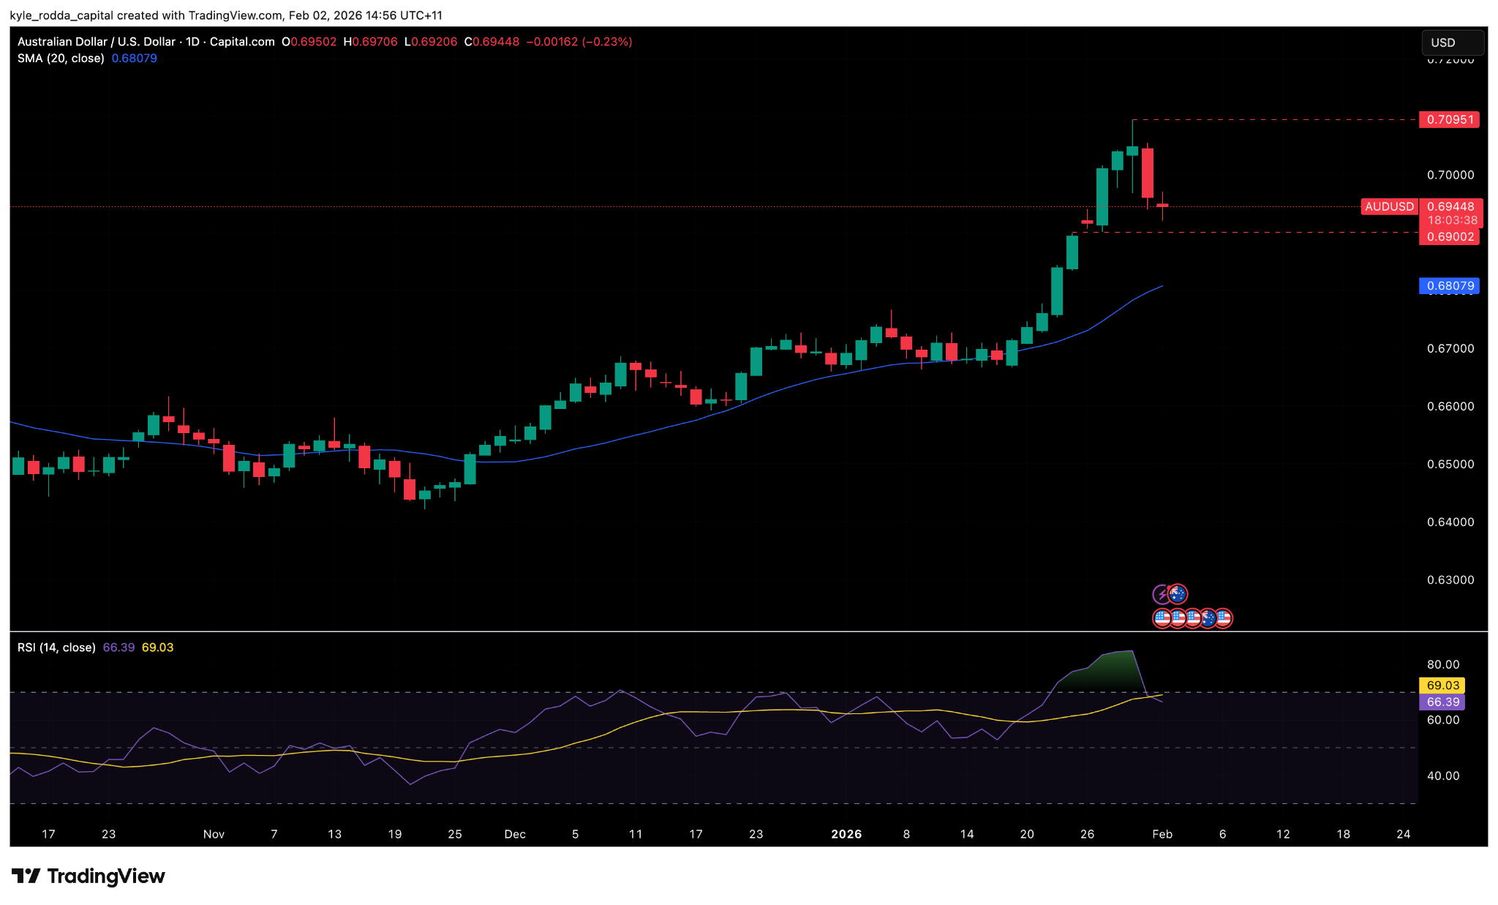Image resolution: width=1498 pixels, height=905 pixels.
Task: Click the 0.70000 price scale label
Action: (1450, 176)
